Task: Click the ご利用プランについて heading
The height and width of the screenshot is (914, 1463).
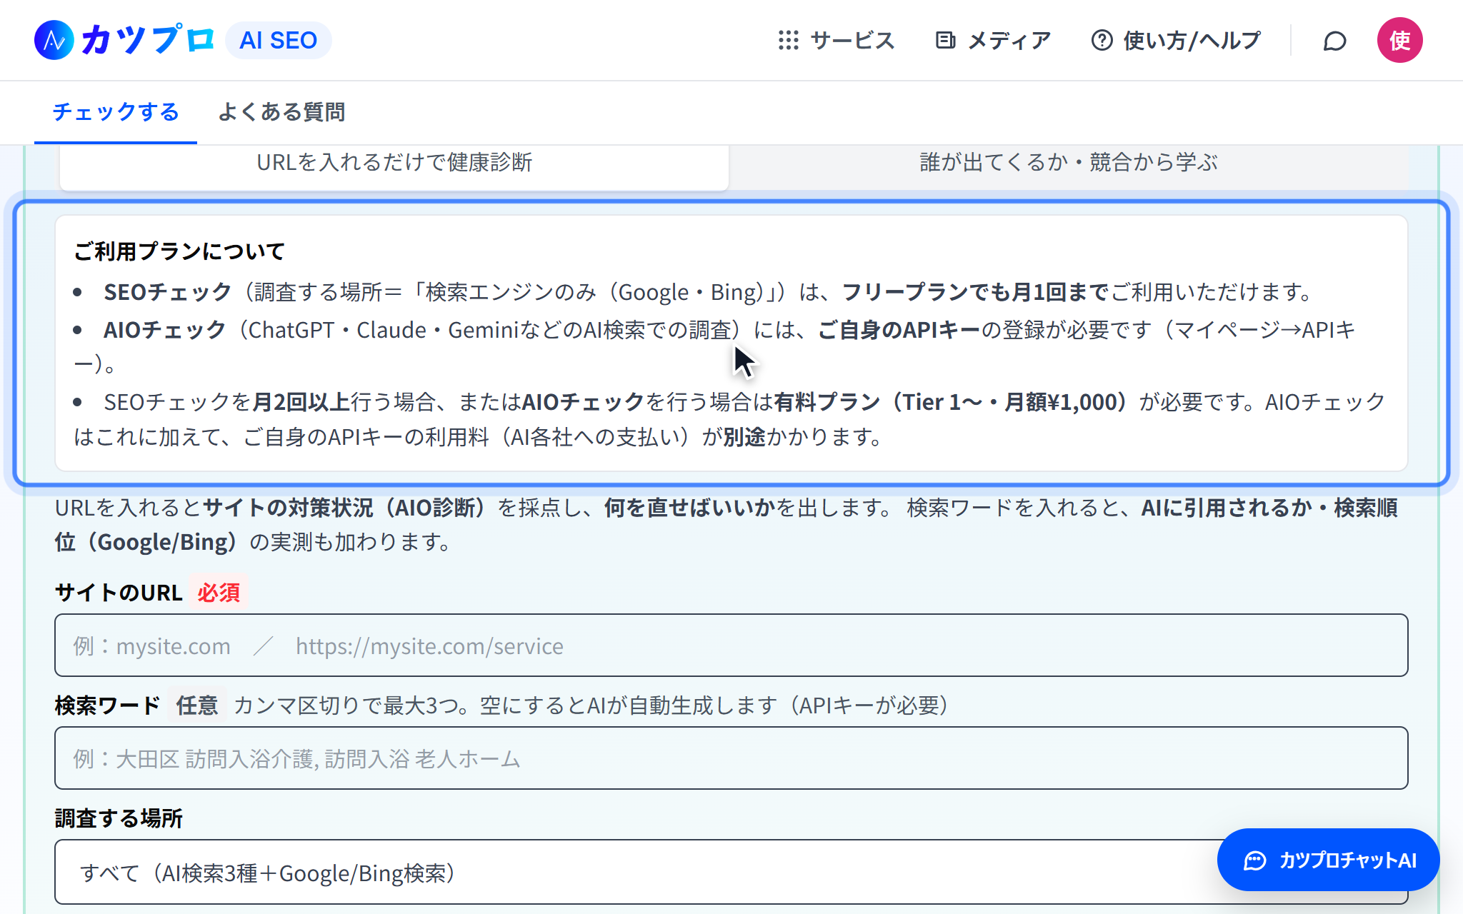Action: click(179, 251)
